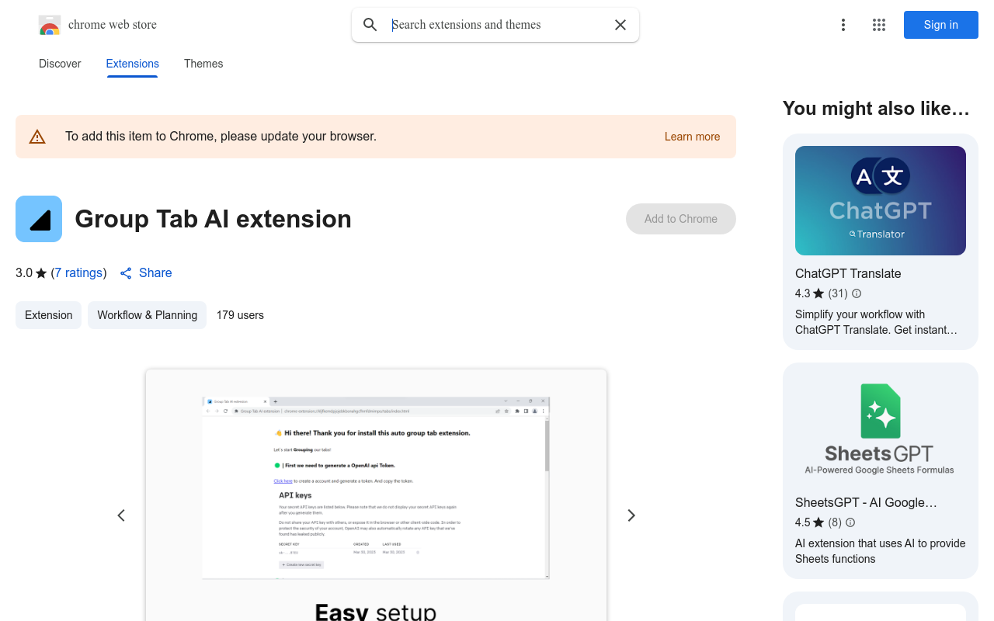Click the You might also like heading

coord(877,109)
